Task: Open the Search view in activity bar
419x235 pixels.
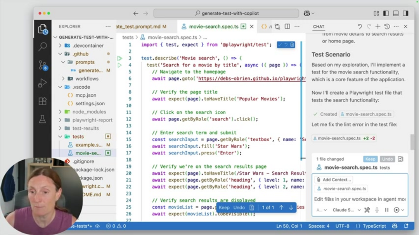Action: click(x=42, y=47)
